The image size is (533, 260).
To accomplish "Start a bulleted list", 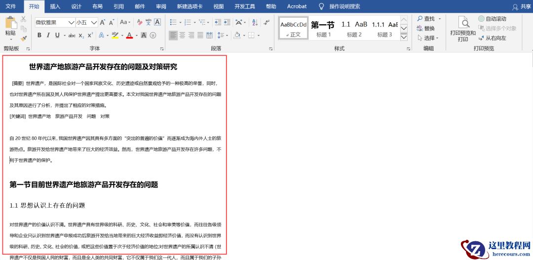I will coord(173,22).
